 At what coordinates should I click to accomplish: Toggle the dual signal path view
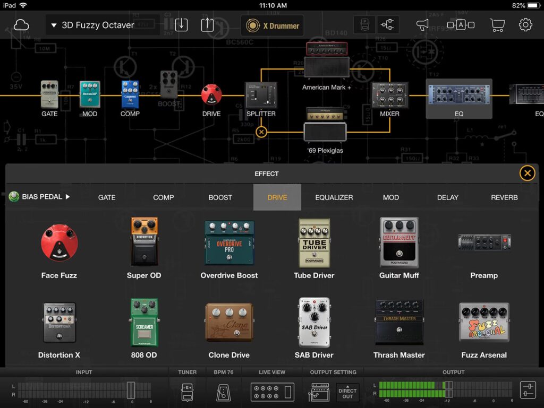point(388,25)
